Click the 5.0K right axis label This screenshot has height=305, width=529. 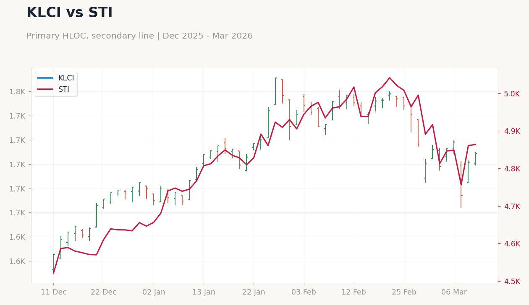512,94
